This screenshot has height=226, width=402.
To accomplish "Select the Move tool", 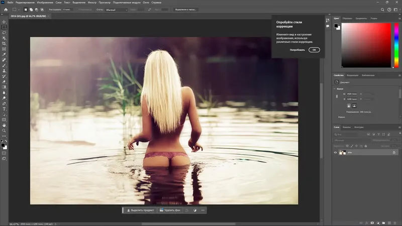I will pyautogui.click(x=4, y=22).
